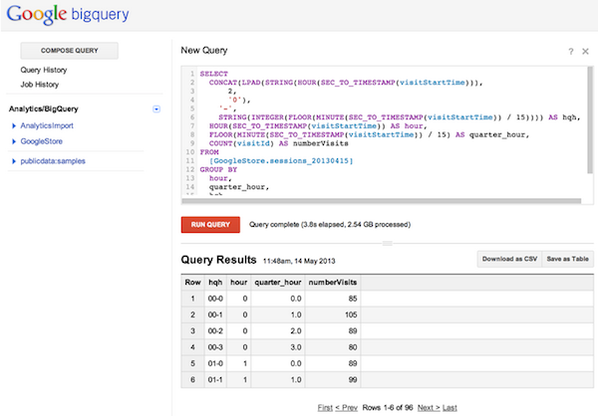Click the hqh cell 00-2
Viewport: 598px width, 416px height.
pyautogui.click(x=215, y=331)
